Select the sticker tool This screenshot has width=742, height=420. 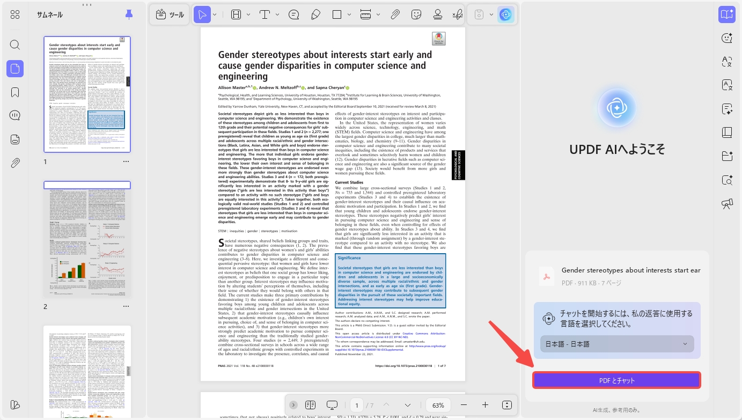point(416,14)
